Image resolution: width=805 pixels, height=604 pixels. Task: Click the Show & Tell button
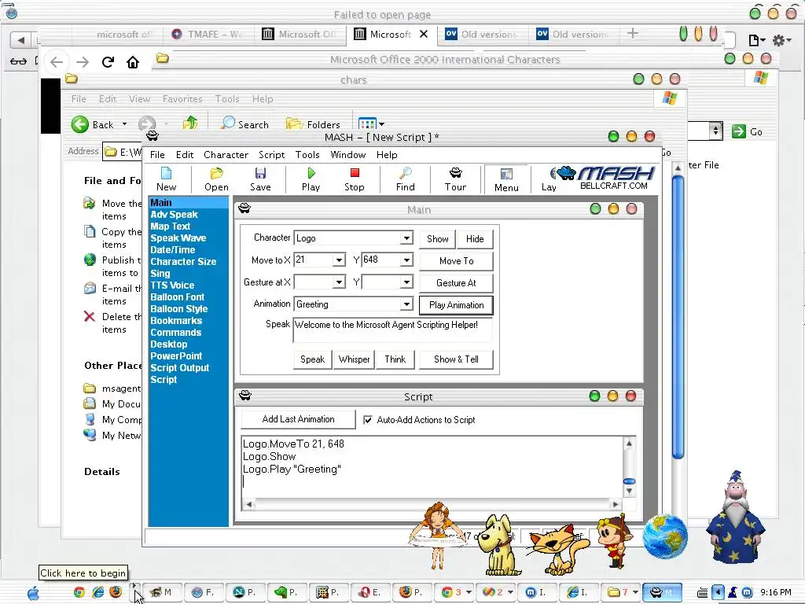click(457, 359)
